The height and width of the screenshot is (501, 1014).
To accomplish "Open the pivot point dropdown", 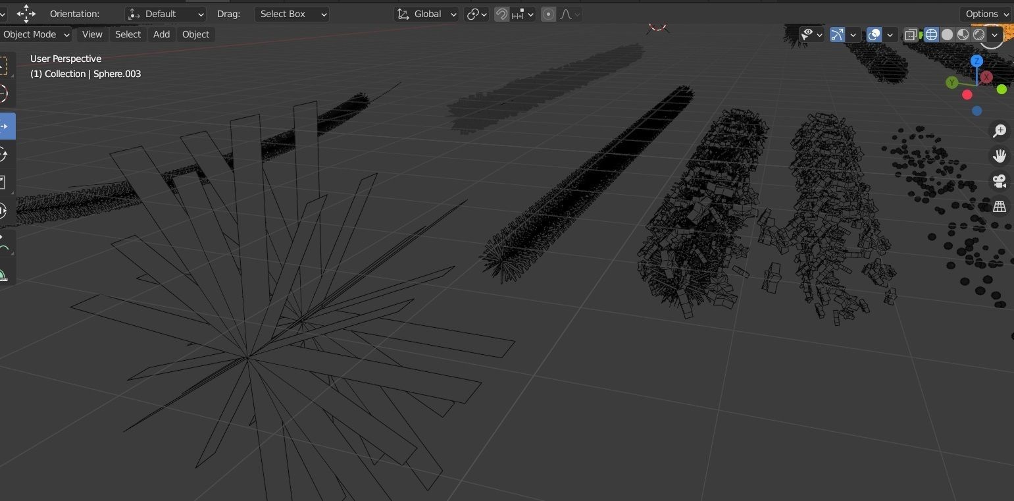I will point(476,14).
